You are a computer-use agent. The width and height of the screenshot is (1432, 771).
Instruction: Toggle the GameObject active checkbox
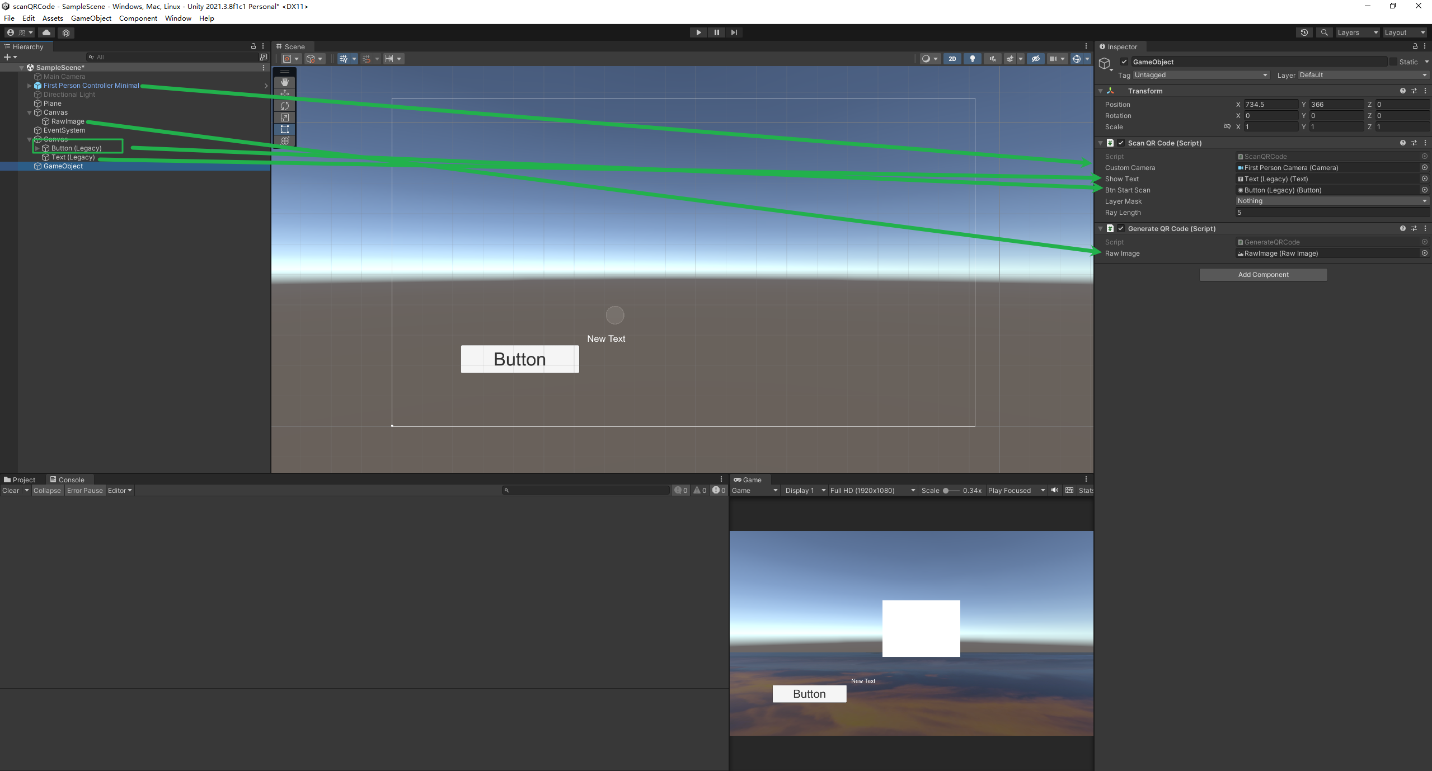tap(1124, 62)
